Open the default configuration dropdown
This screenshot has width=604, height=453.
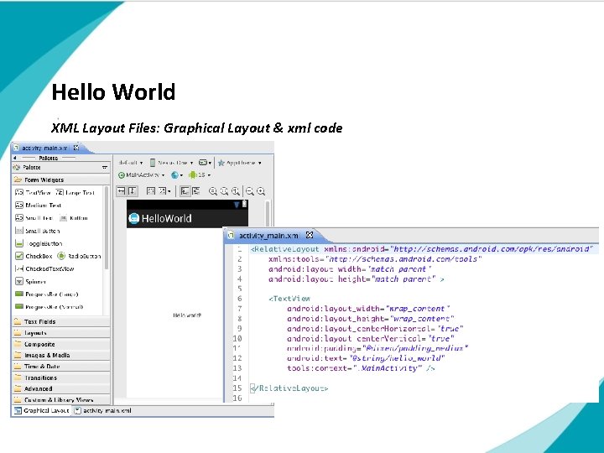click(131, 163)
